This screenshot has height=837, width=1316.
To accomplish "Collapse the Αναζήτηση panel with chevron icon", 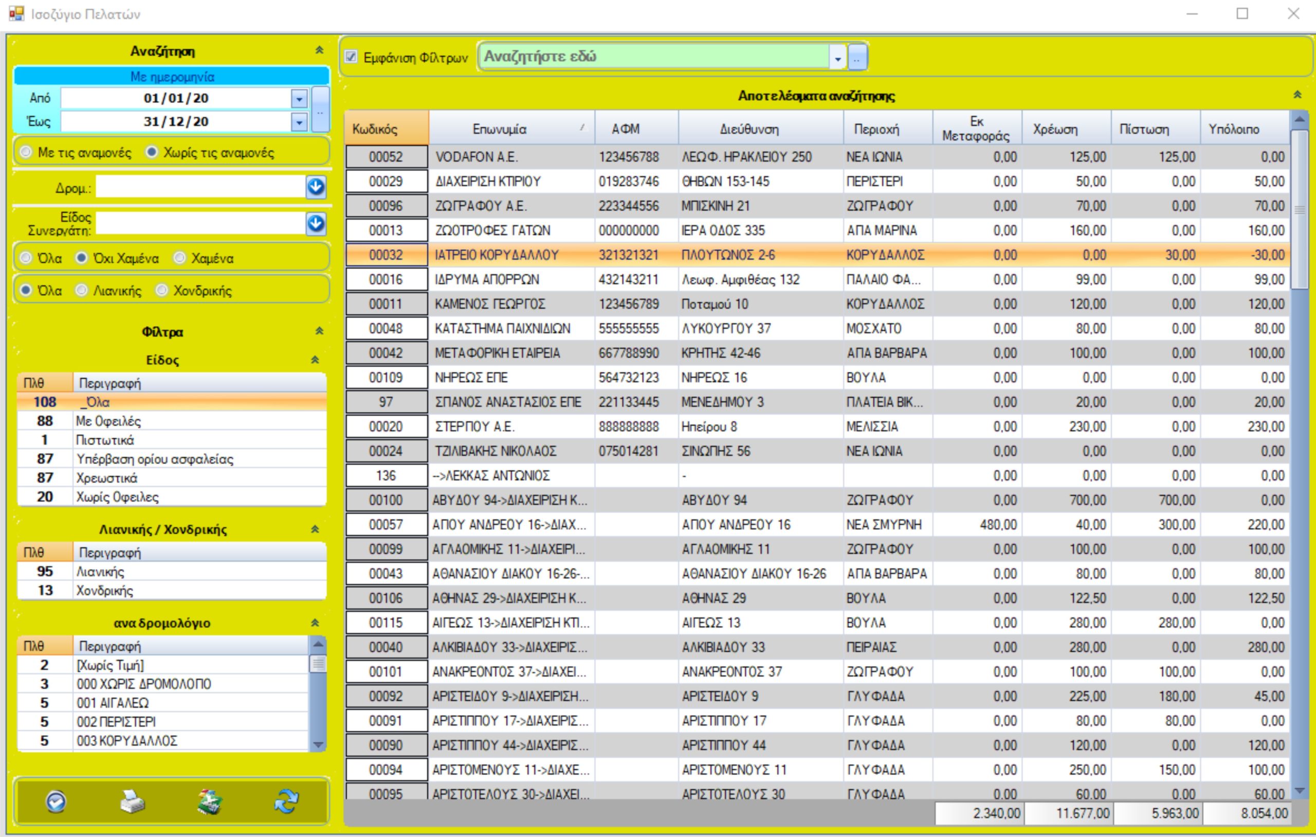I will point(319,50).
